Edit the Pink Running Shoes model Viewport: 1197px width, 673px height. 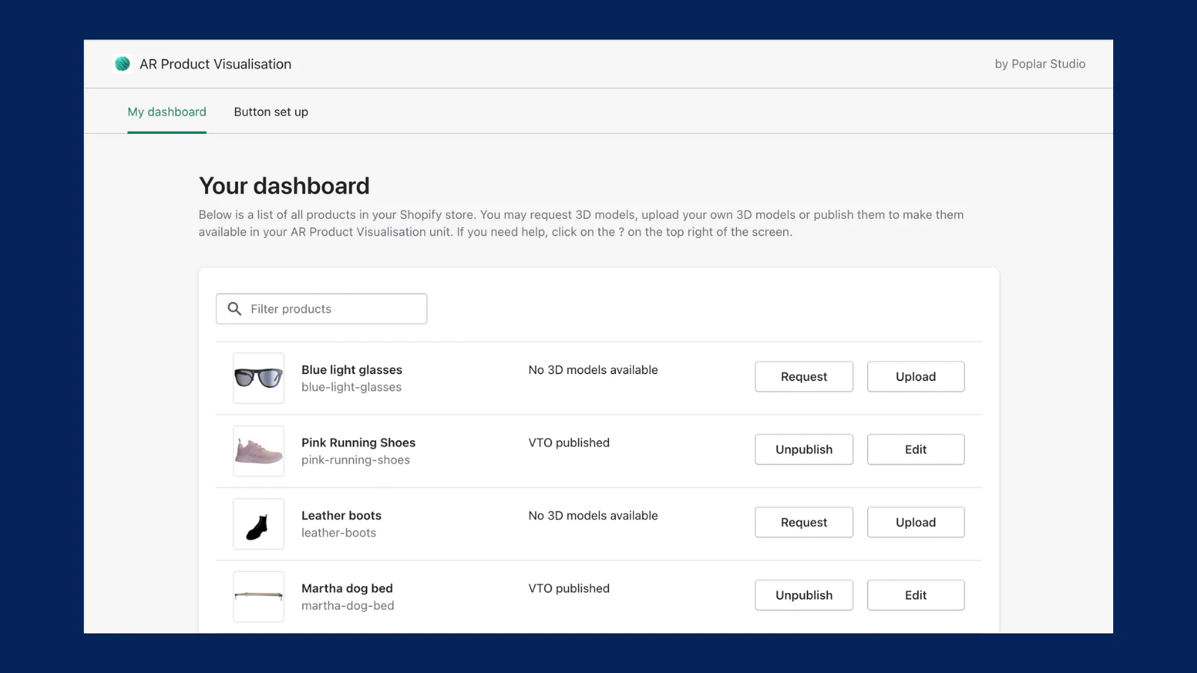point(916,449)
